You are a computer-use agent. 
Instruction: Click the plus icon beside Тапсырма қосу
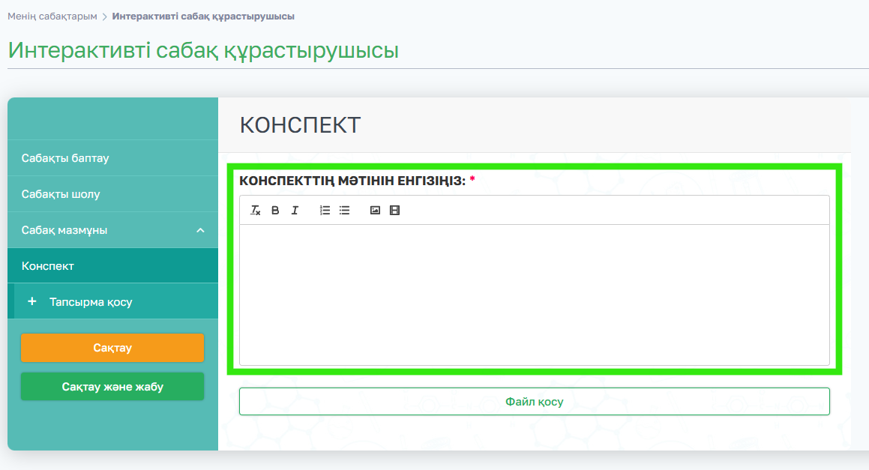[x=32, y=301]
